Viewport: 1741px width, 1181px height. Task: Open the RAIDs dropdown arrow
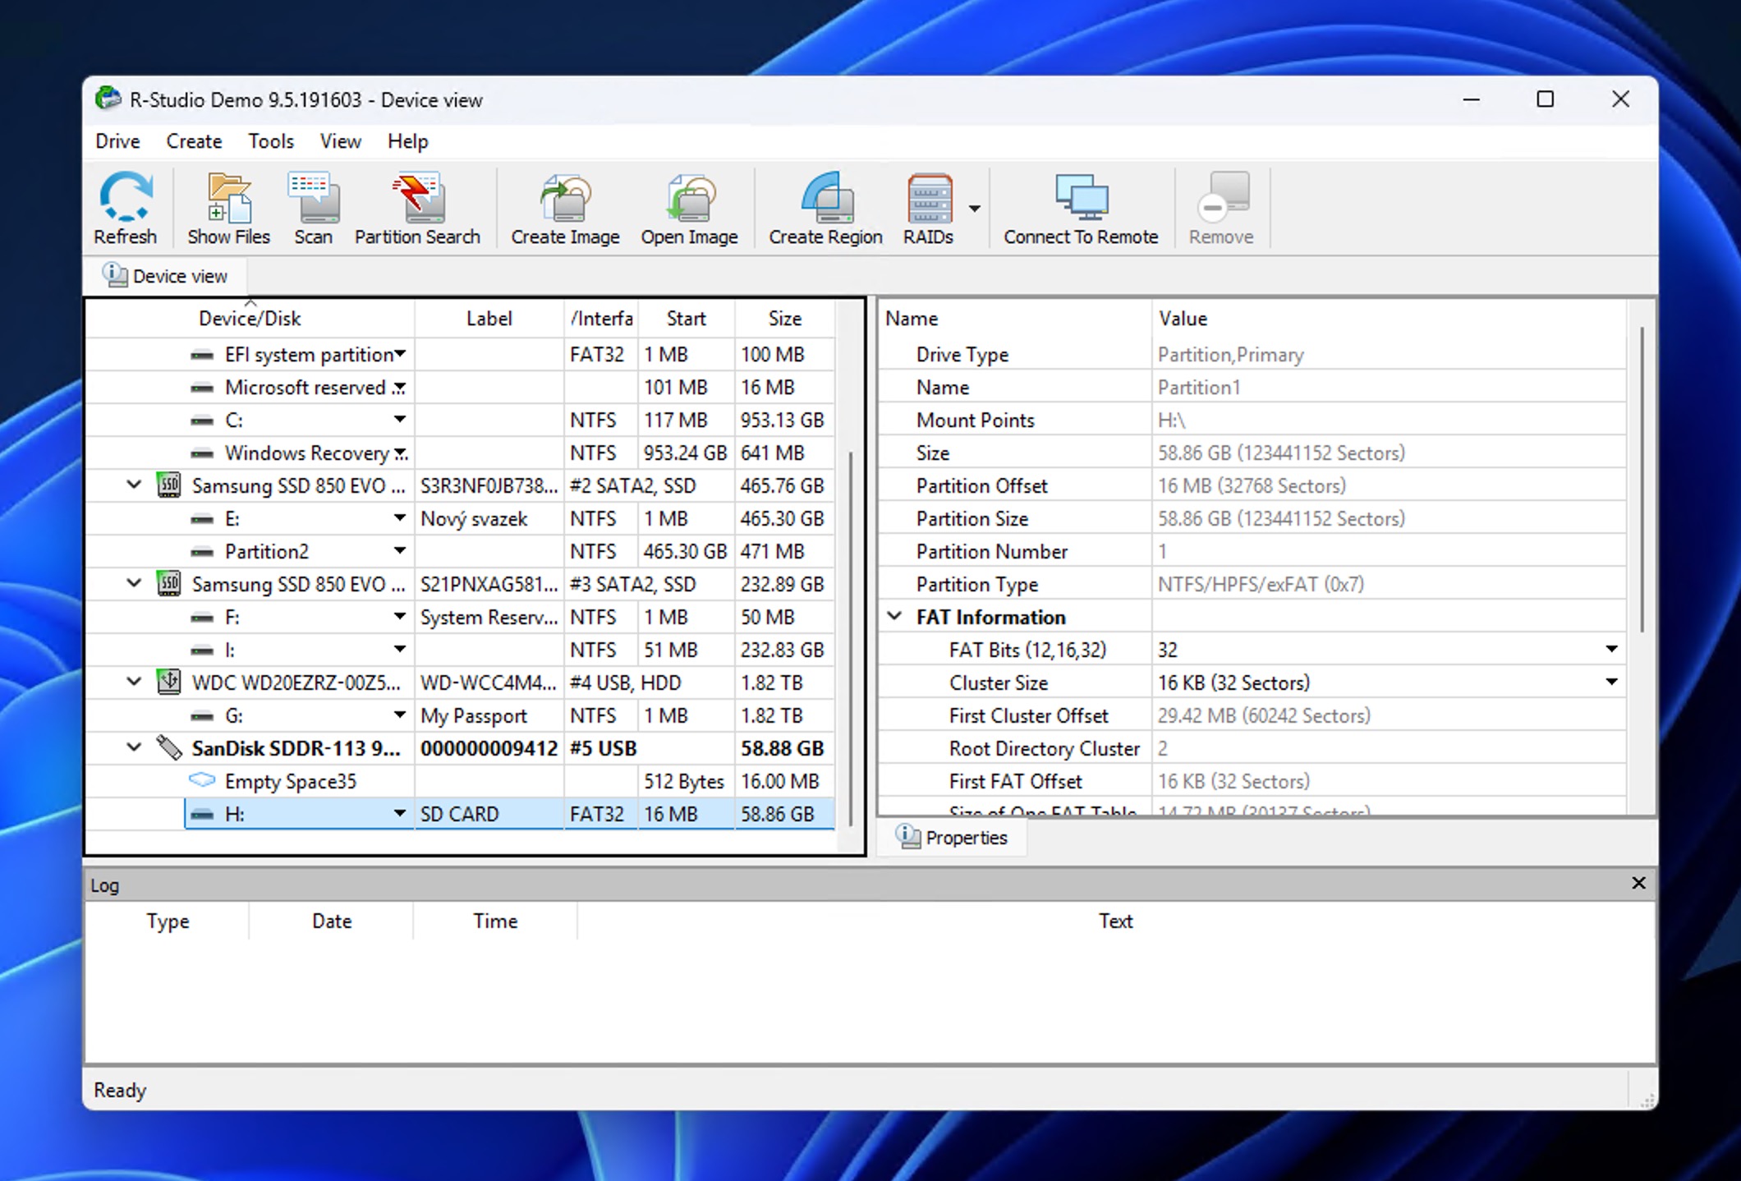[x=974, y=209]
